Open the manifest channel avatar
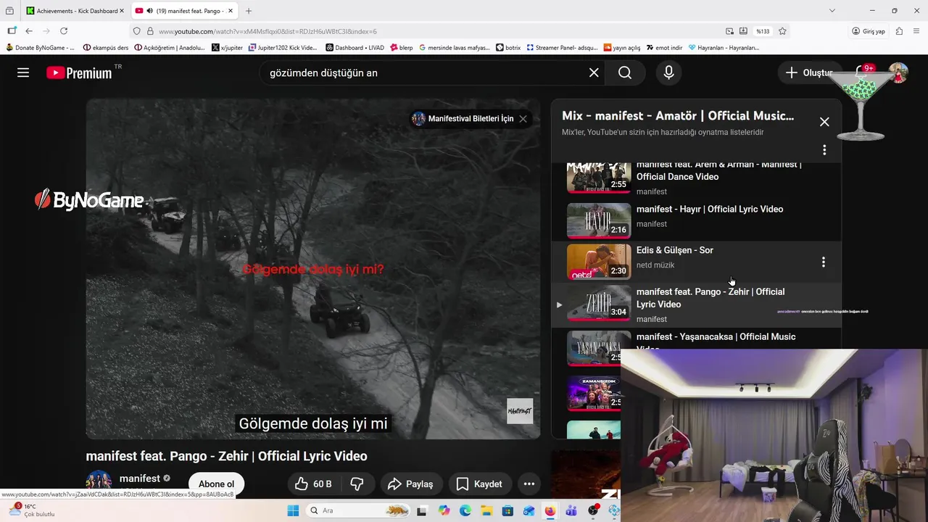This screenshot has height=522, width=928. click(x=99, y=483)
